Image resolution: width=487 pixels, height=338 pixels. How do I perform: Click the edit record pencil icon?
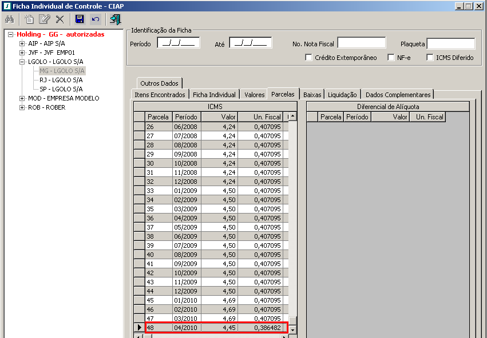click(x=44, y=19)
